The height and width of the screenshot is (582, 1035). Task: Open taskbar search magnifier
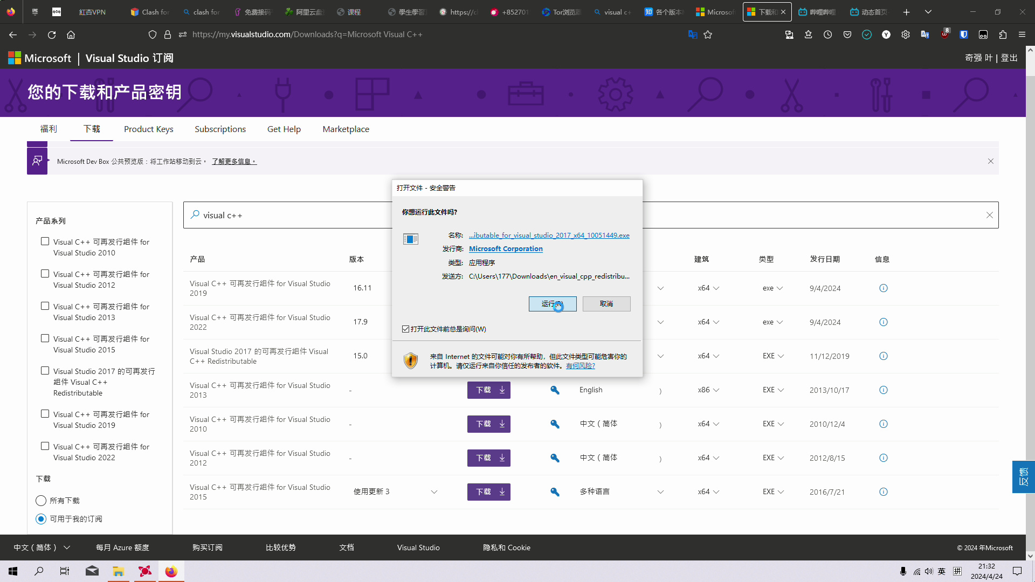(39, 571)
